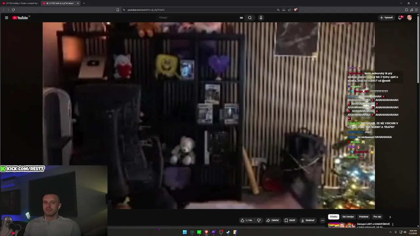Screen dimensions: 420x236
Task: Open volume control speaker tray icon
Action: click(405, 232)
